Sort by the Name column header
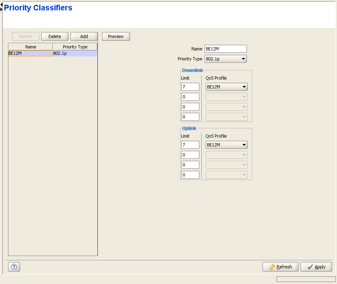The width and height of the screenshot is (337, 284). [x=30, y=47]
